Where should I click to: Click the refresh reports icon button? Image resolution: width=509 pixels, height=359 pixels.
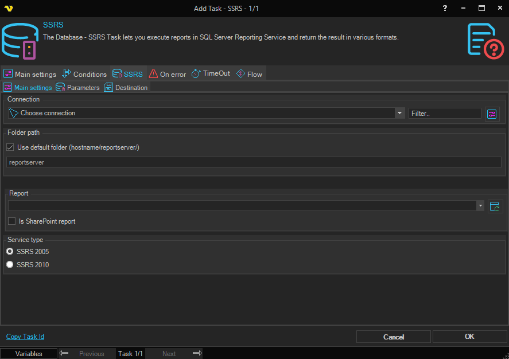(x=495, y=206)
